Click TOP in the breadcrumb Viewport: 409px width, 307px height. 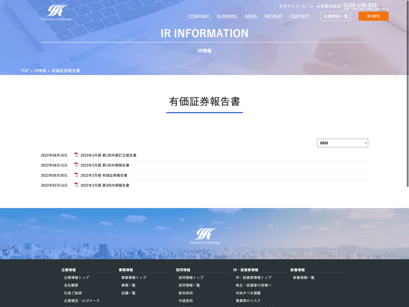click(x=25, y=71)
